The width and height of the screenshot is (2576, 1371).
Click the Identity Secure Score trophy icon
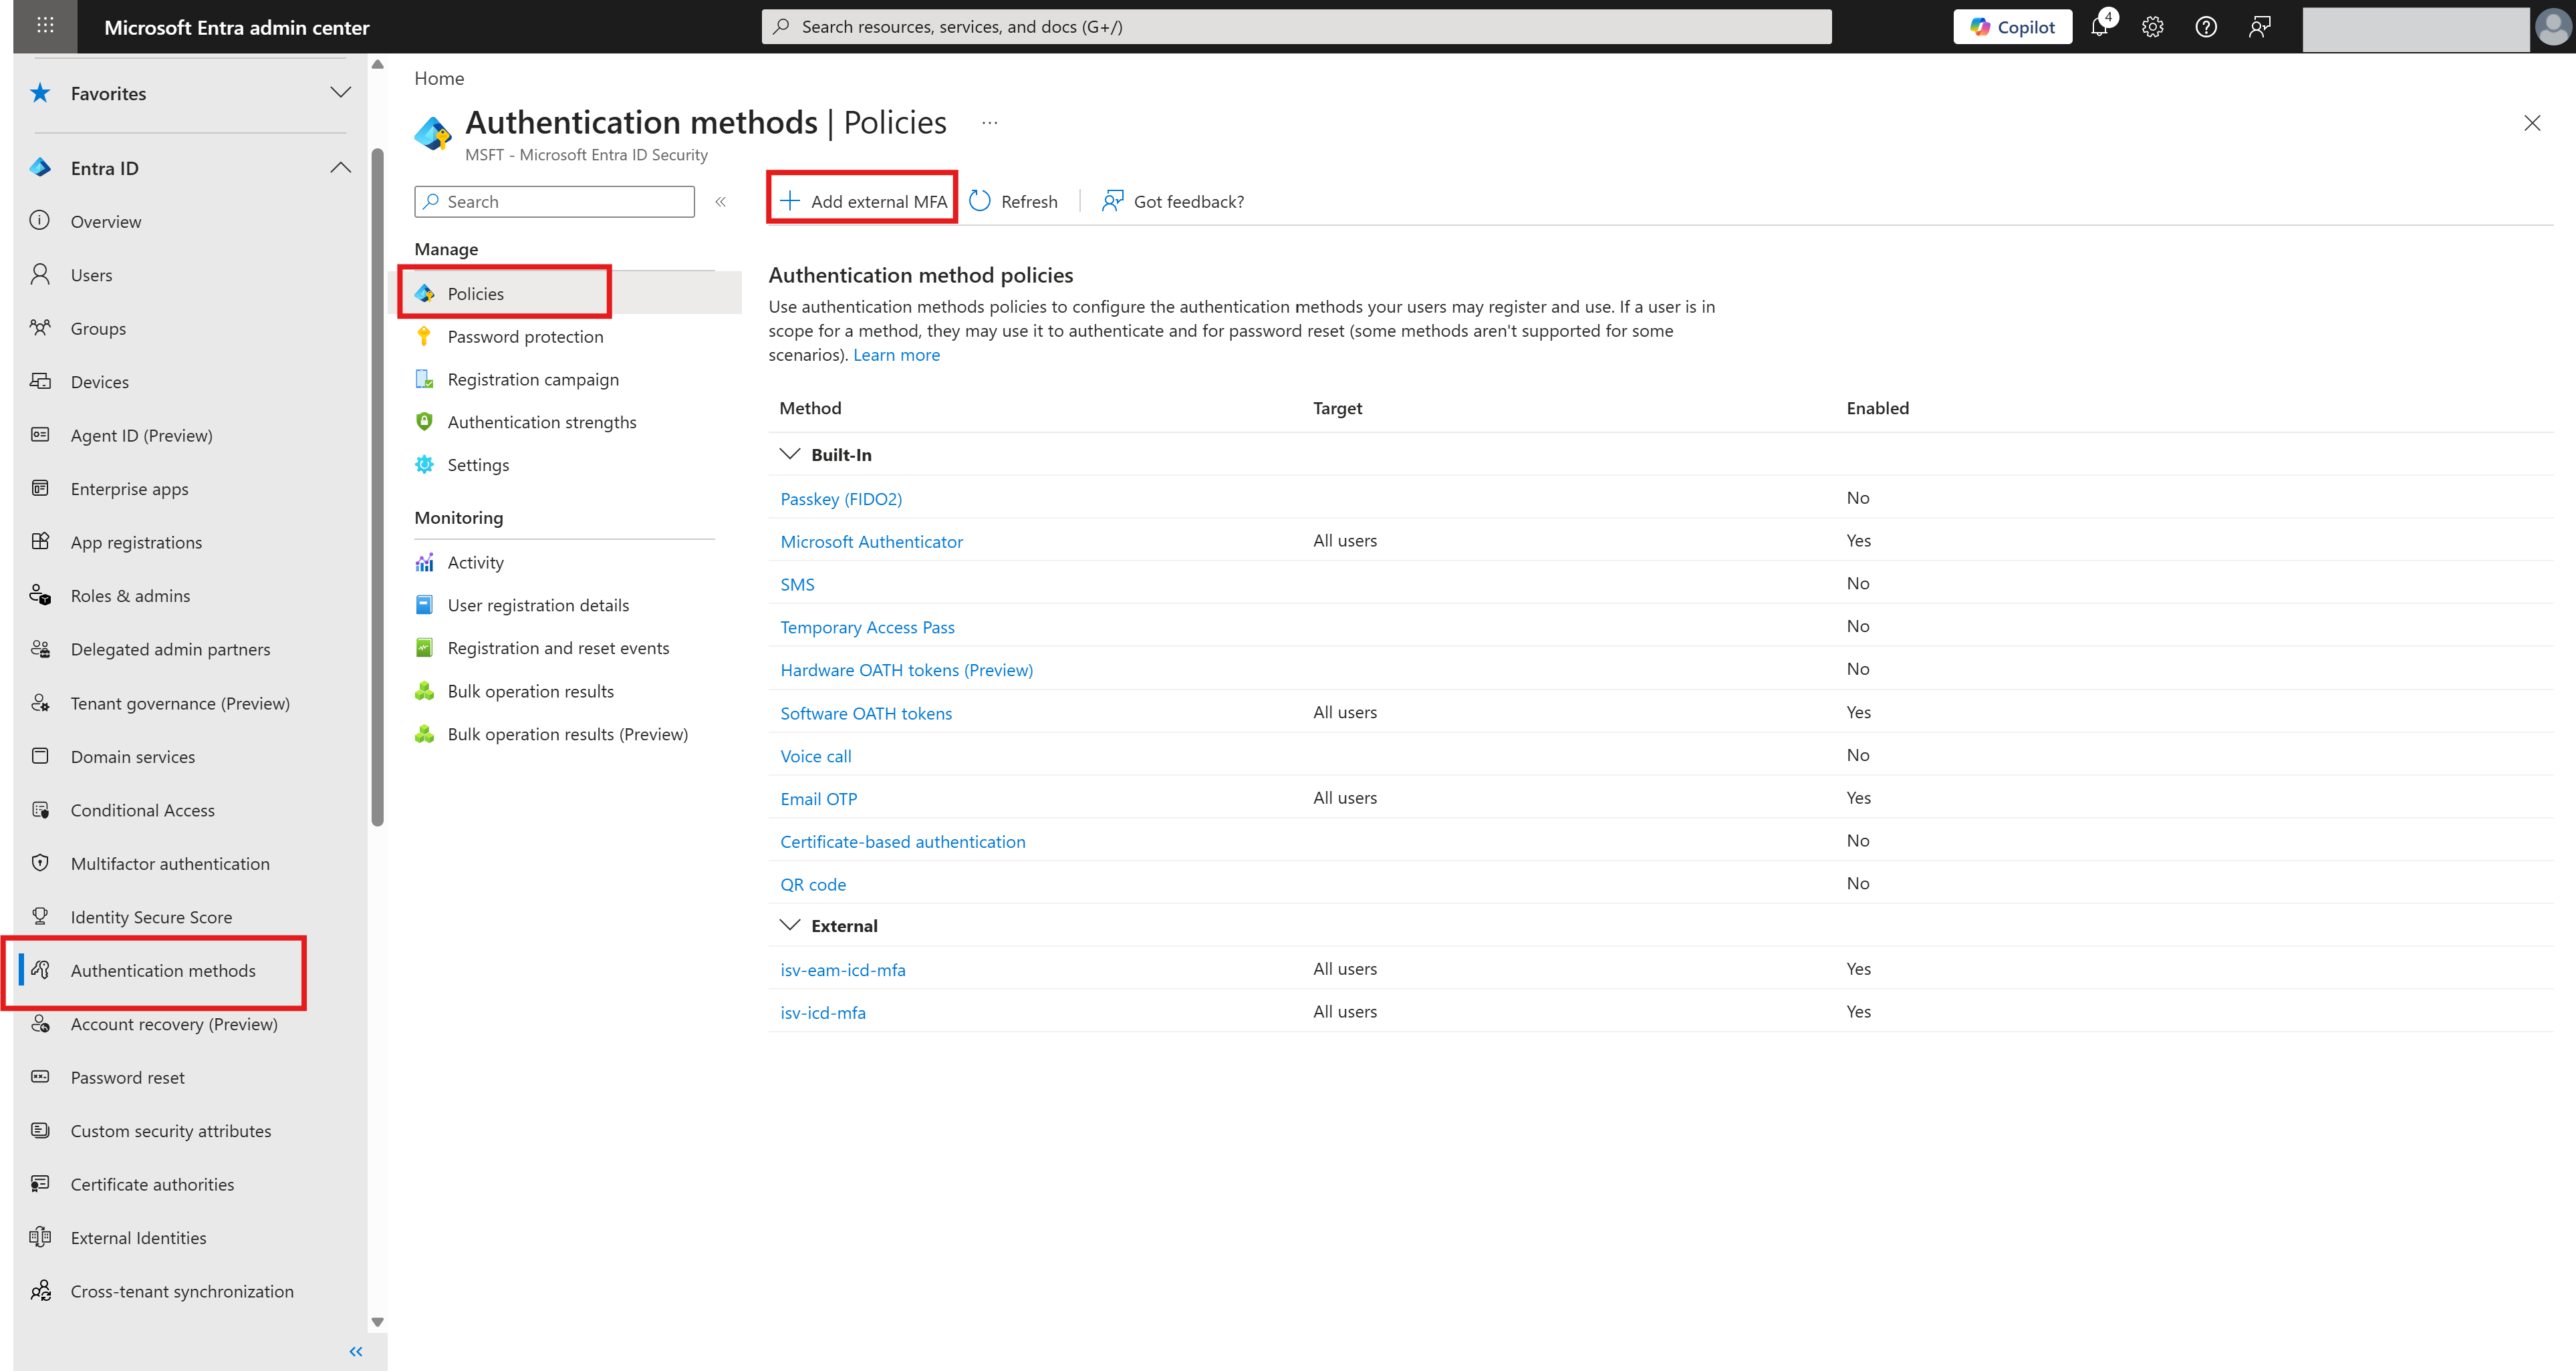point(40,916)
